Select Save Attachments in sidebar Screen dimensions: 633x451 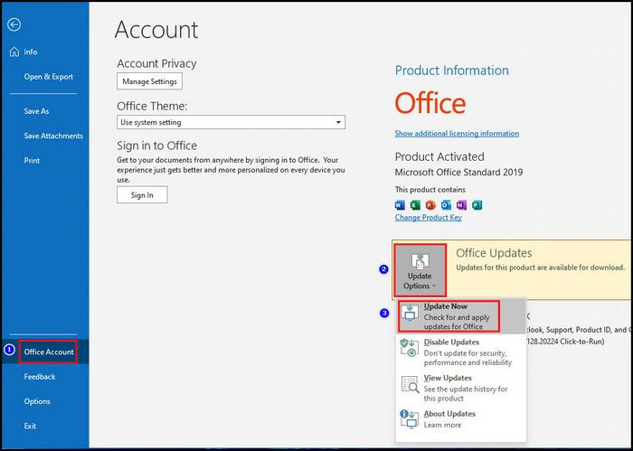point(53,136)
